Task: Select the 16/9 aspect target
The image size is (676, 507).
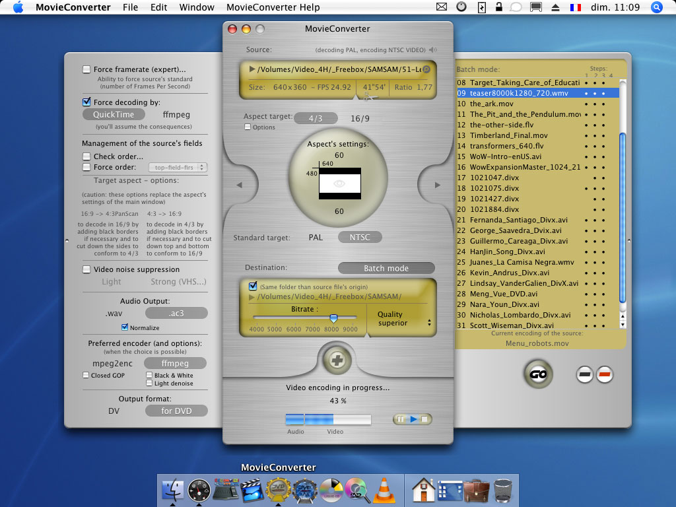Action: (360, 119)
